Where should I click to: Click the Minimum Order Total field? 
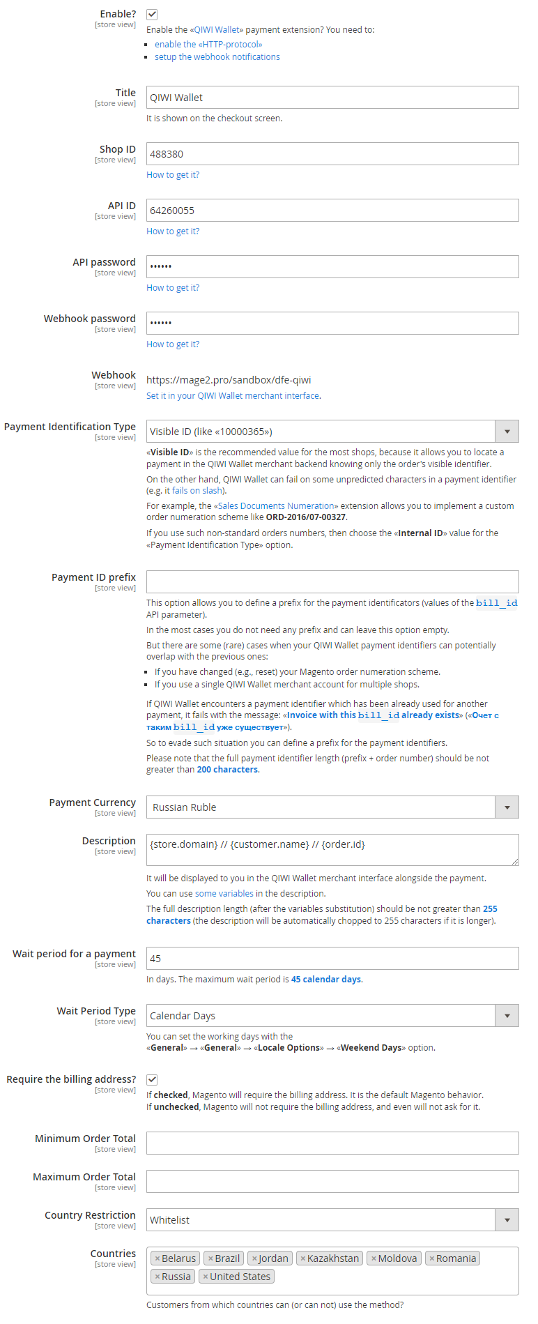click(332, 1143)
